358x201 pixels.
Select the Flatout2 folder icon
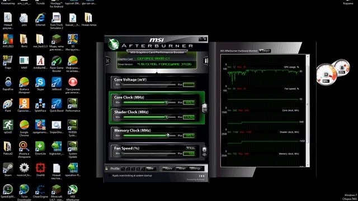click(x=8, y=149)
